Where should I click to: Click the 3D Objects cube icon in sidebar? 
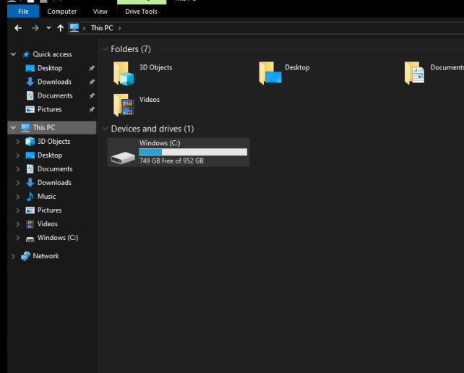[30, 142]
